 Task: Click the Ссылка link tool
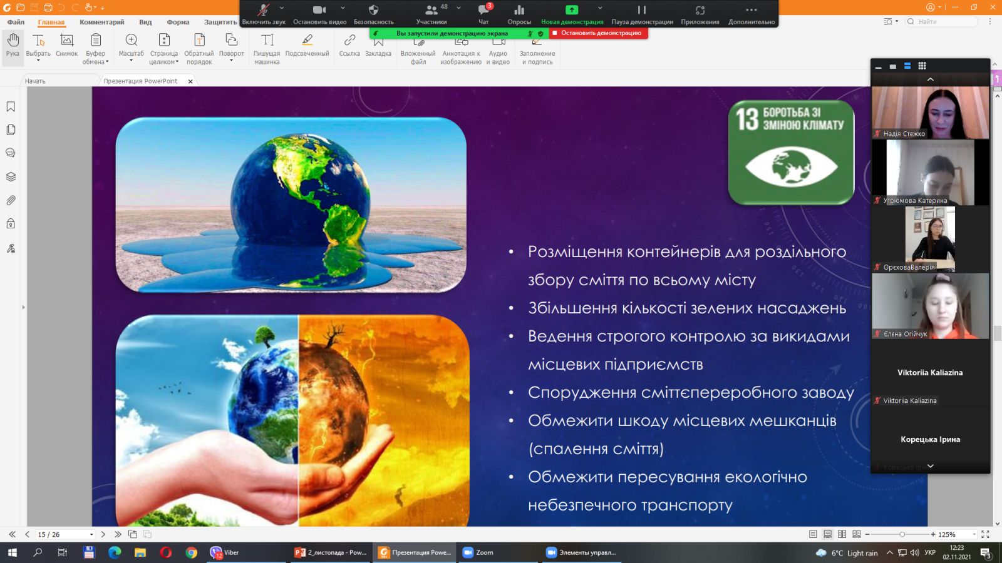349,46
